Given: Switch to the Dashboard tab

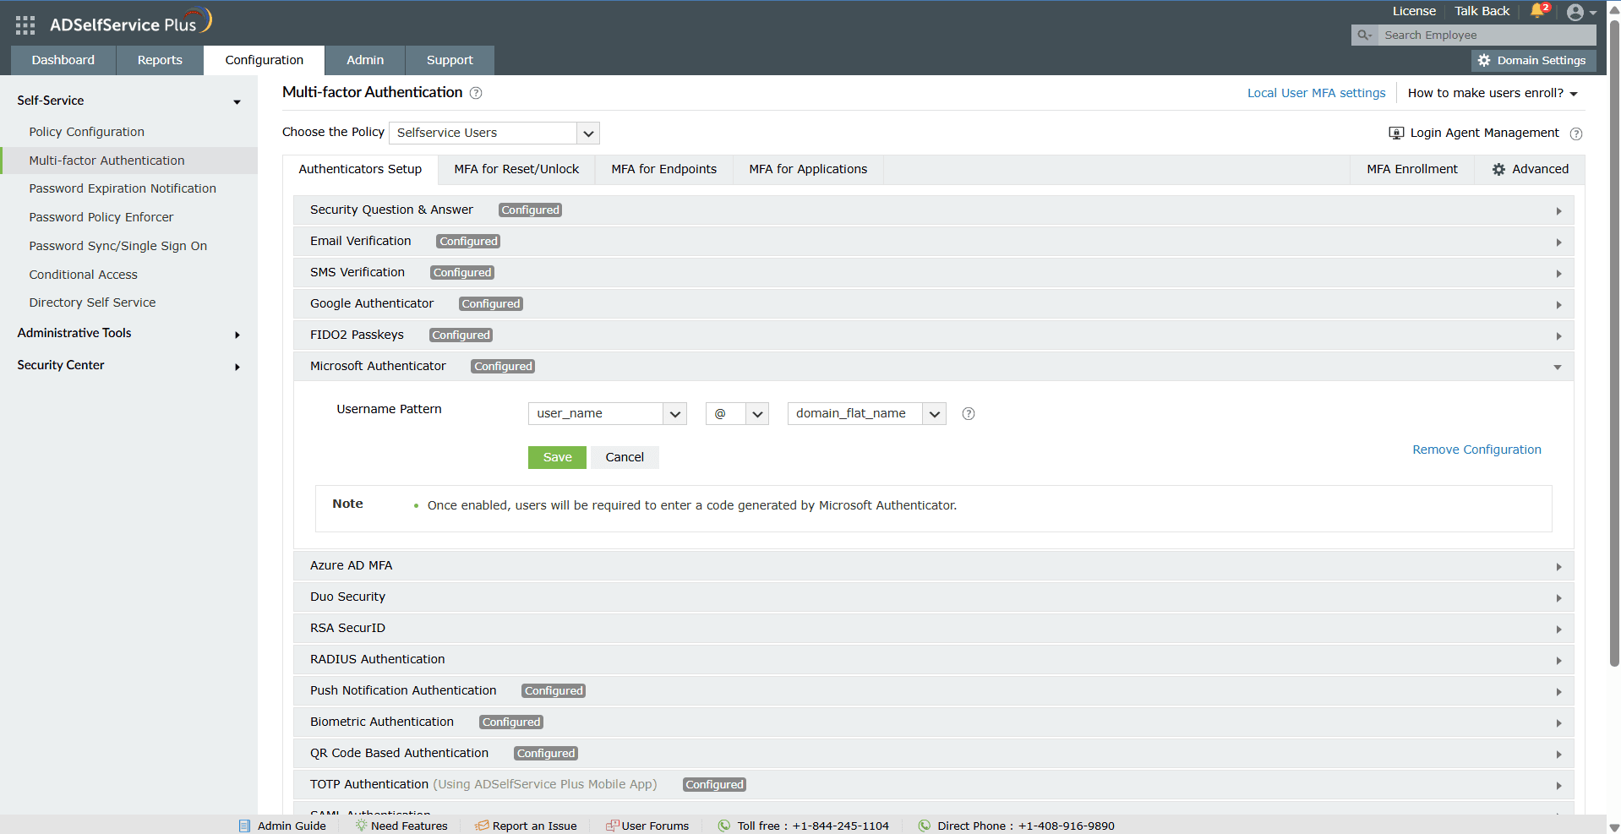Looking at the screenshot, I should [x=63, y=60].
